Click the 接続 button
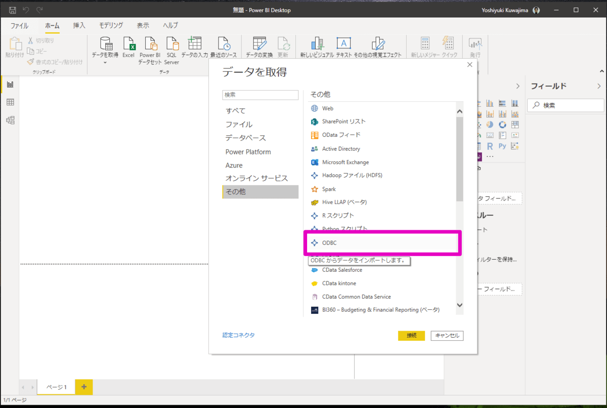The width and height of the screenshot is (607, 408). [411, 336]
